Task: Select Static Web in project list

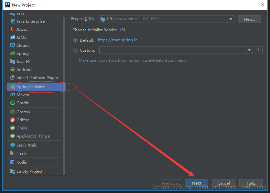Action: [35, 145]
